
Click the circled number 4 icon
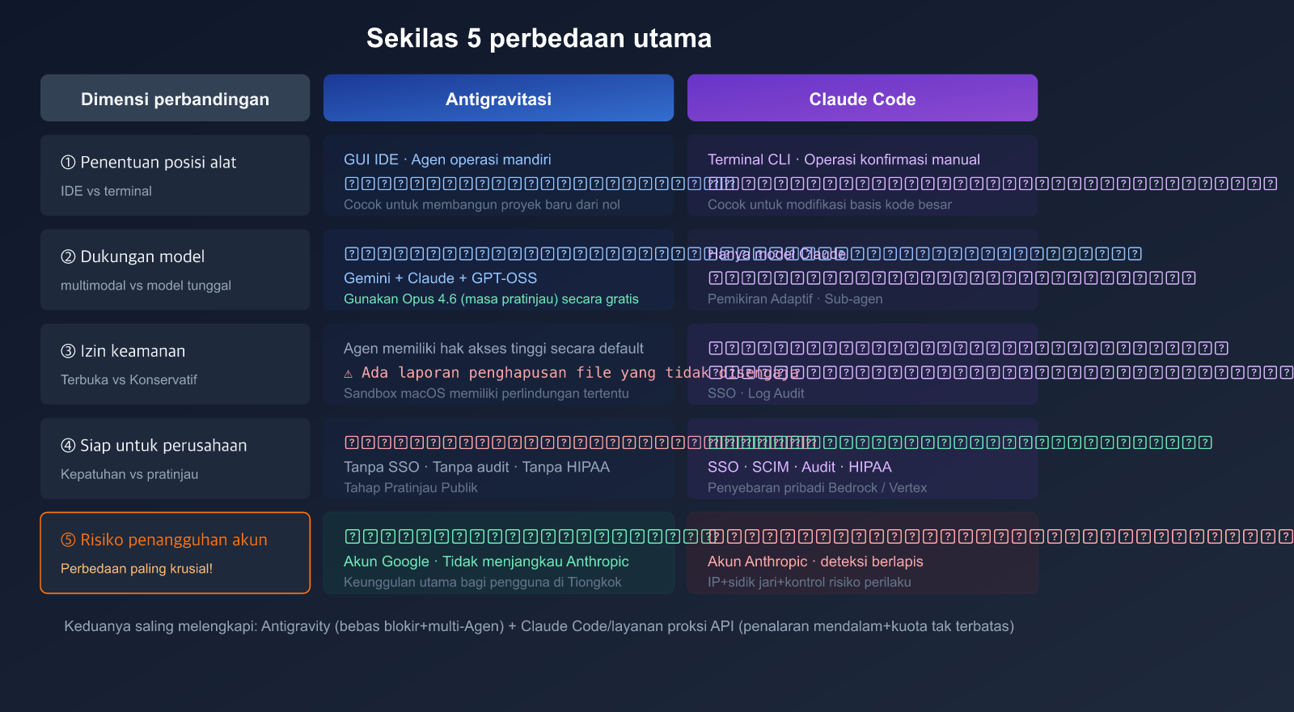point(68,446)
